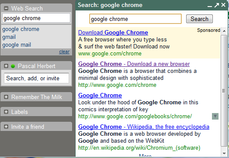Select recent search 'gmail'
Viewport: 229px width, 158px height.
click(9, 37)
